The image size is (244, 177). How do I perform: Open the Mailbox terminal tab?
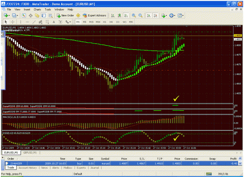click(68, 168)
